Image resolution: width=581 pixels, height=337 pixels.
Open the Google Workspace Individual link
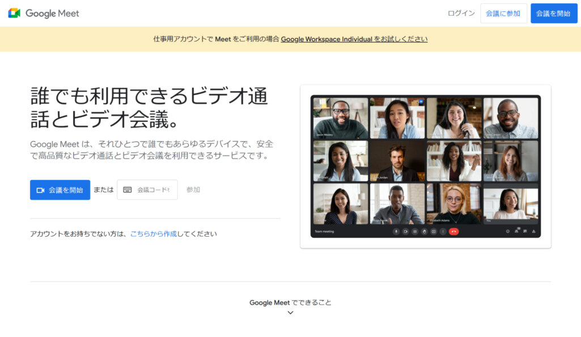pos(326,39)
